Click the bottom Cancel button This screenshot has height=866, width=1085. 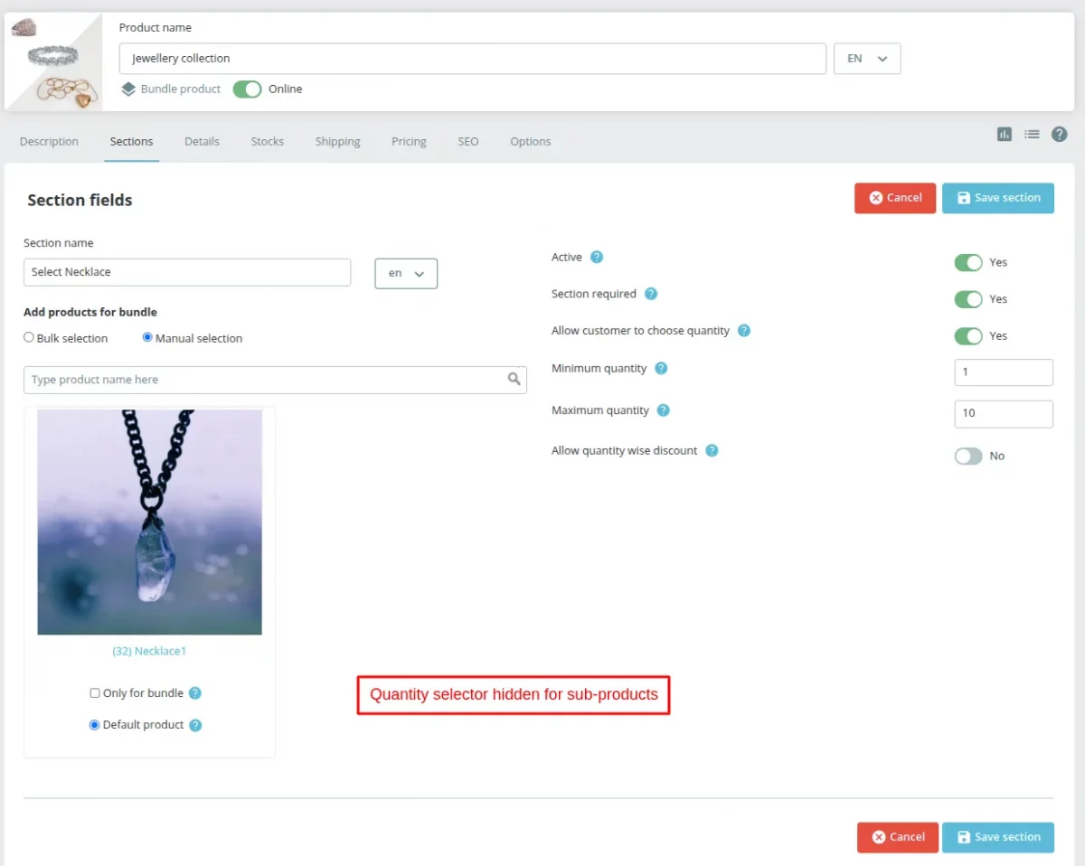point(898,837)
